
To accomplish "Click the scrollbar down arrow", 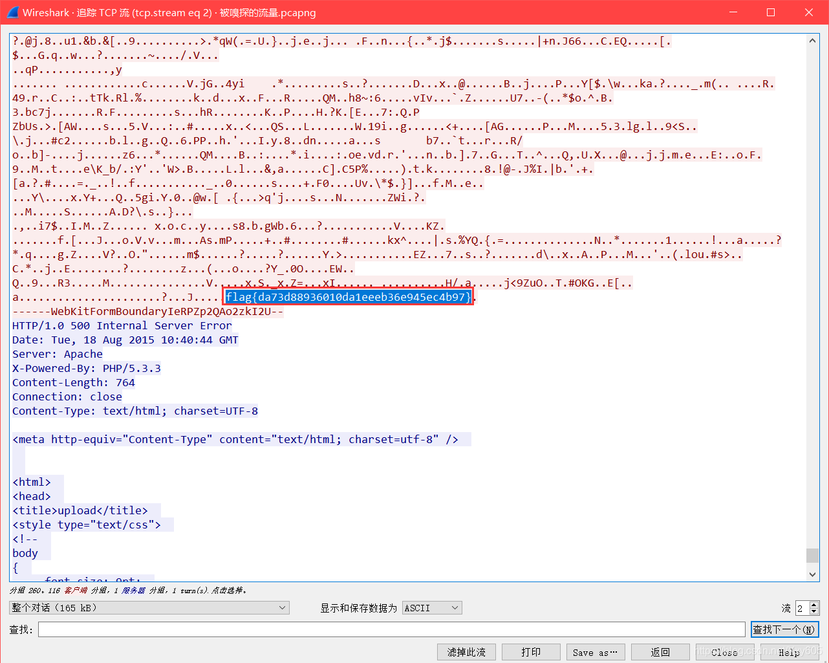I will (x=813, y=574).
